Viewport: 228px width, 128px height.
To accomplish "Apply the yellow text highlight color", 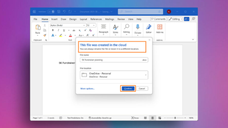I will 61,35.
